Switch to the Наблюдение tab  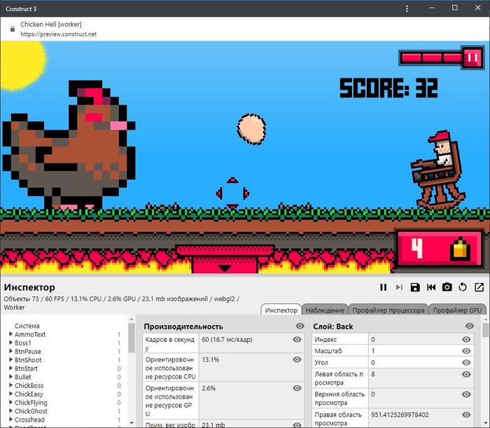pyautogui.click(x=325, y=310)
